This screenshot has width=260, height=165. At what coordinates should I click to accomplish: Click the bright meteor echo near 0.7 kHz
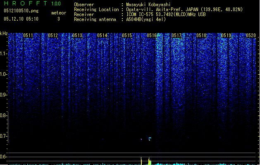coord(150,139)
